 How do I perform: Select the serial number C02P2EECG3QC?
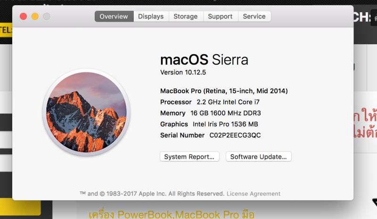[x=235, y=135]
